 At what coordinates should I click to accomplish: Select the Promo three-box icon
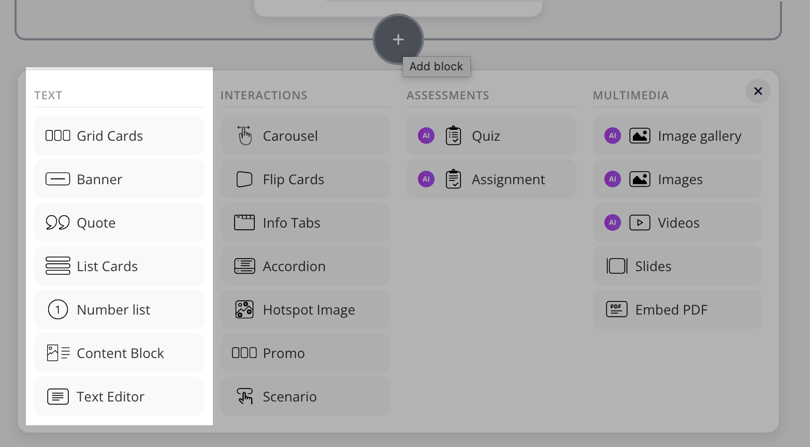[x=244, y=353]
